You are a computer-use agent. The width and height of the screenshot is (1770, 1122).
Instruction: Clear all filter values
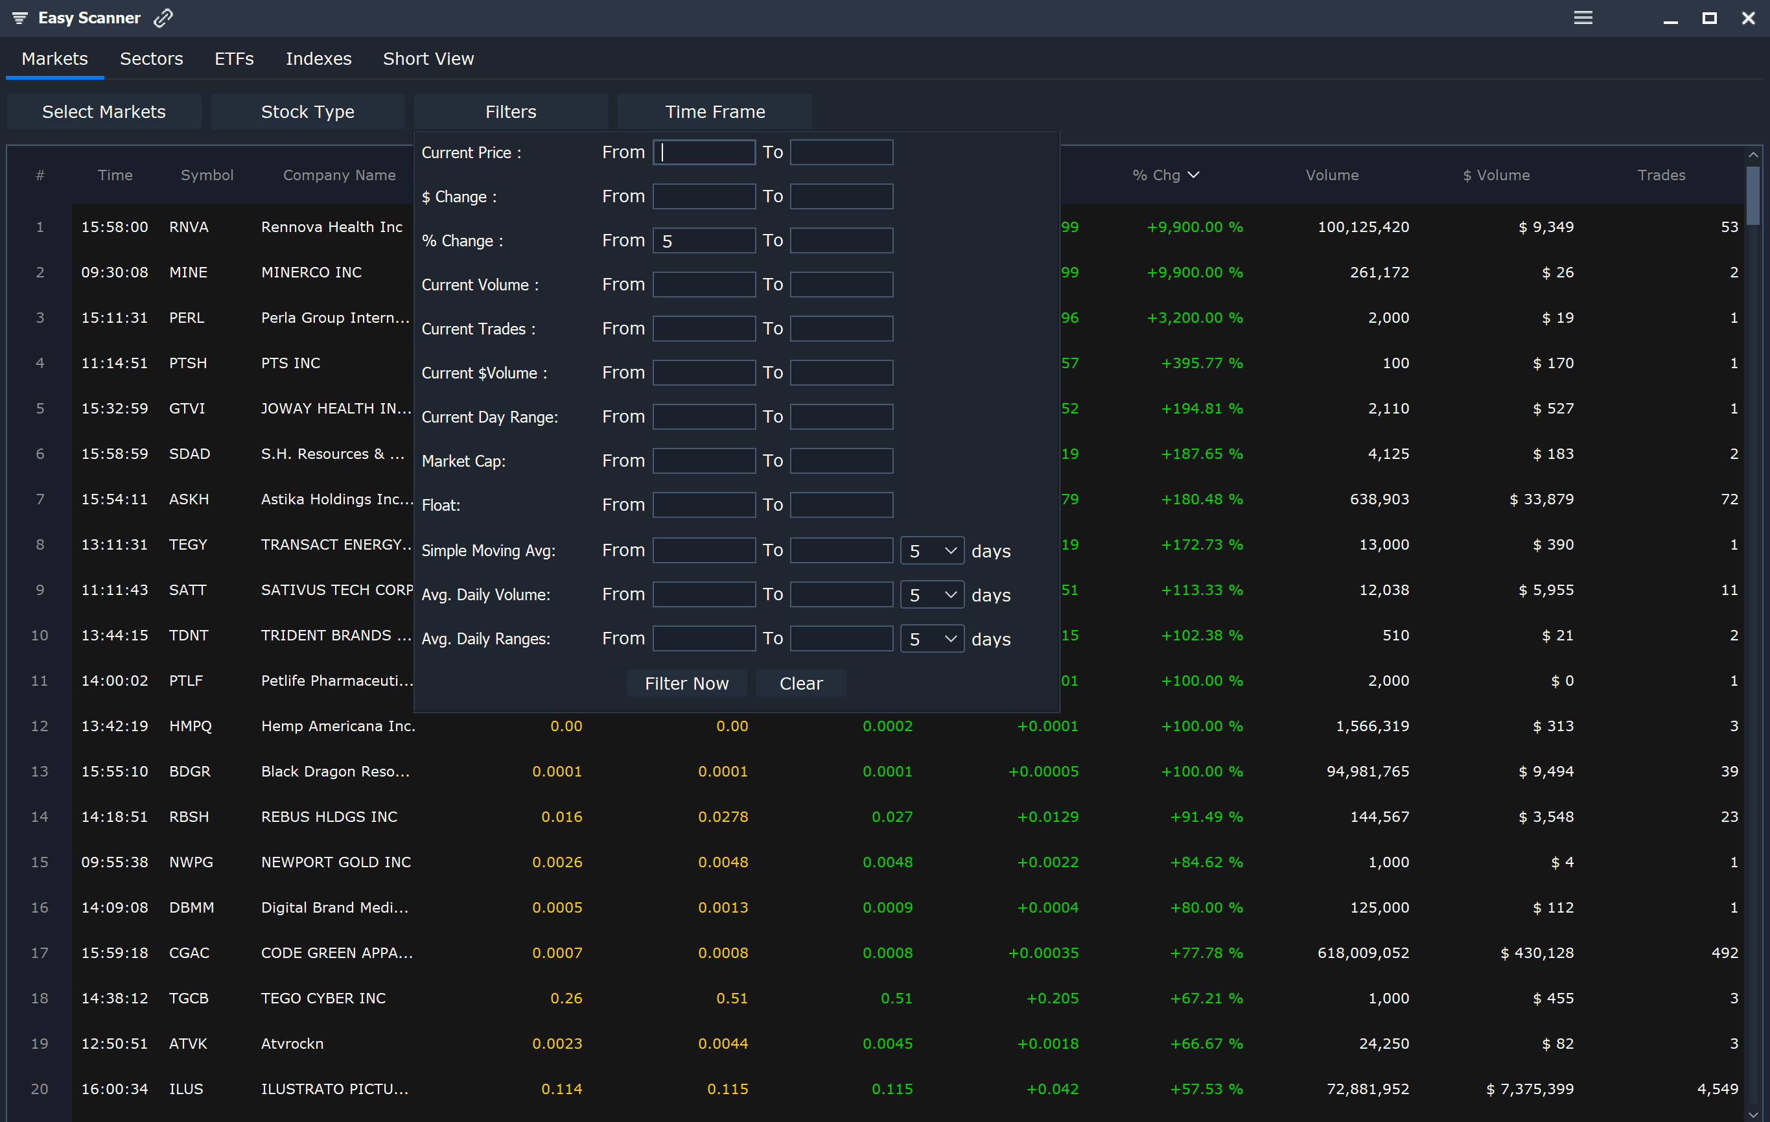tap(800, 683)
